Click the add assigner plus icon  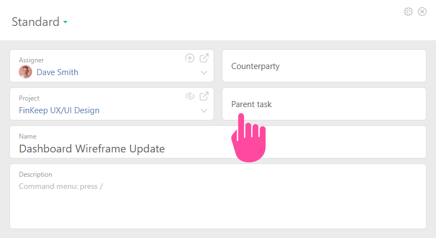190,58
